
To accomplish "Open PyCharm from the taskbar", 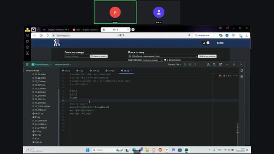I will [x=186, y=150].
